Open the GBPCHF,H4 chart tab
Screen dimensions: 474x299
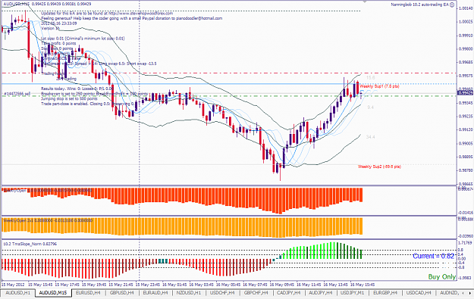tap(256, 293)
